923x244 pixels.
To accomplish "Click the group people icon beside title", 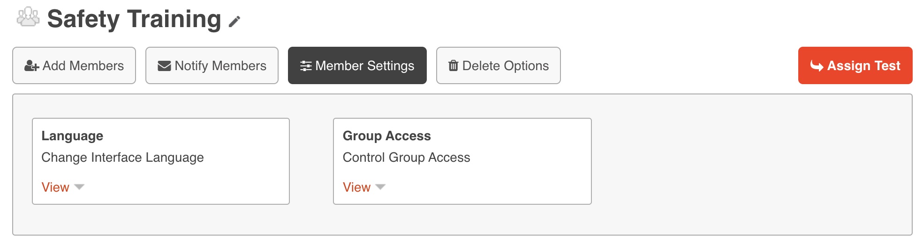I will tap(28, 17).
